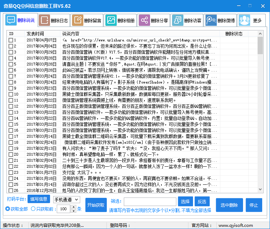
Task: Sort by the 发表时间 column header
Action: tap(43, 34)
